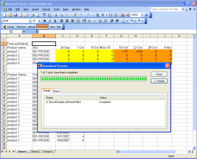
Task: Expand AutoSum dropdown arrow
Action: point(107,15)
